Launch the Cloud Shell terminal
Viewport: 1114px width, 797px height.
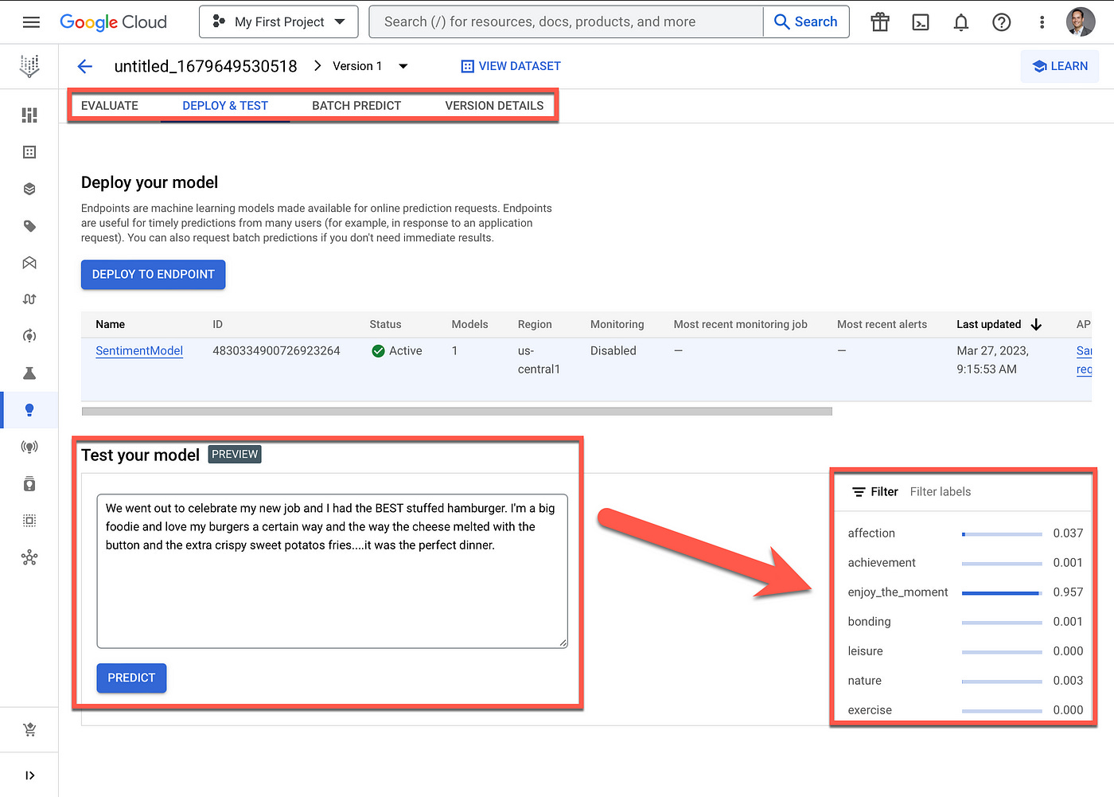(x=921, y=21)
